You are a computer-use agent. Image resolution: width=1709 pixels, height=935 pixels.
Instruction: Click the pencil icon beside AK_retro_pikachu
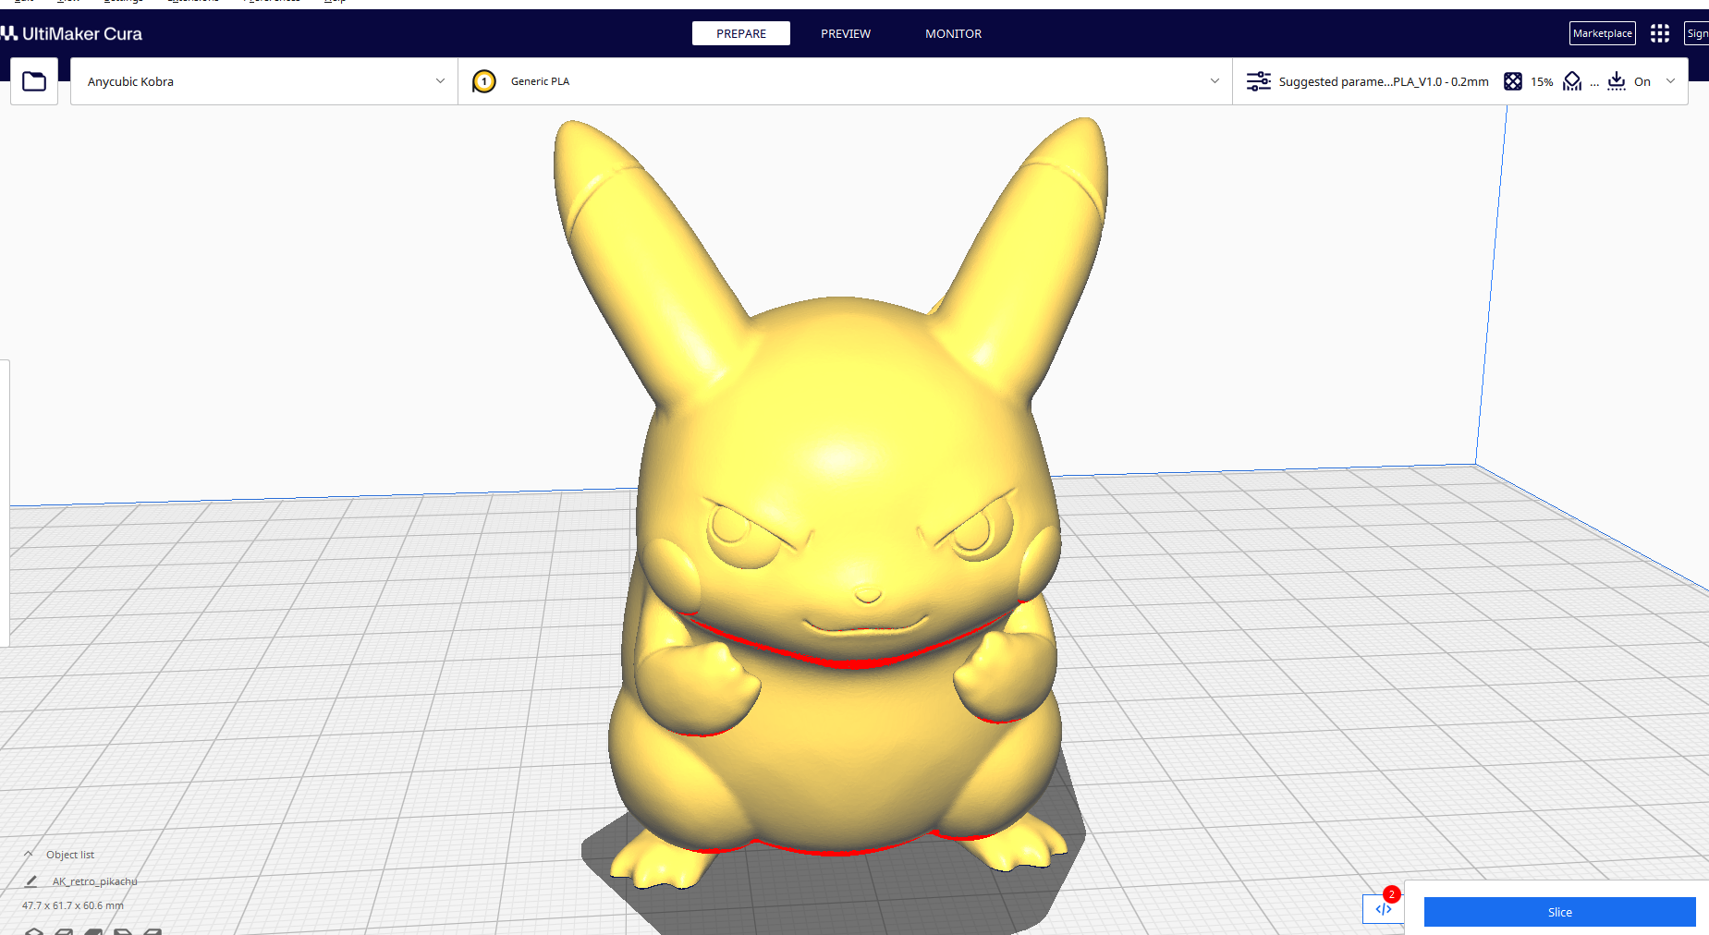[31, 881]
